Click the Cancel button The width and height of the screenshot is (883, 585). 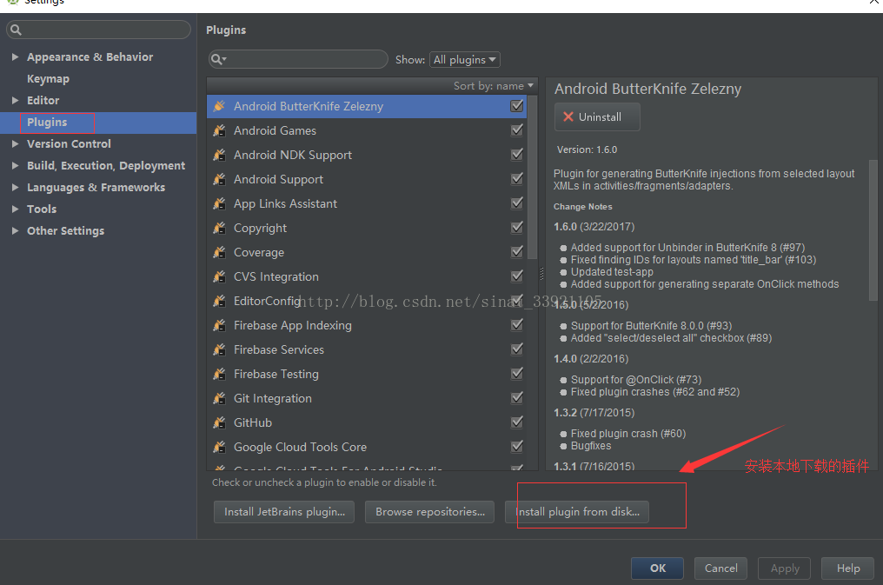click(720, 568)
